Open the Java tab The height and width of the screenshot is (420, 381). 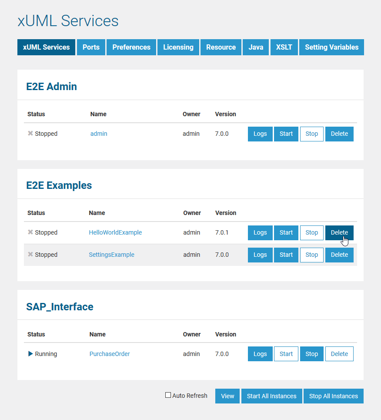(x=256, y=47)
